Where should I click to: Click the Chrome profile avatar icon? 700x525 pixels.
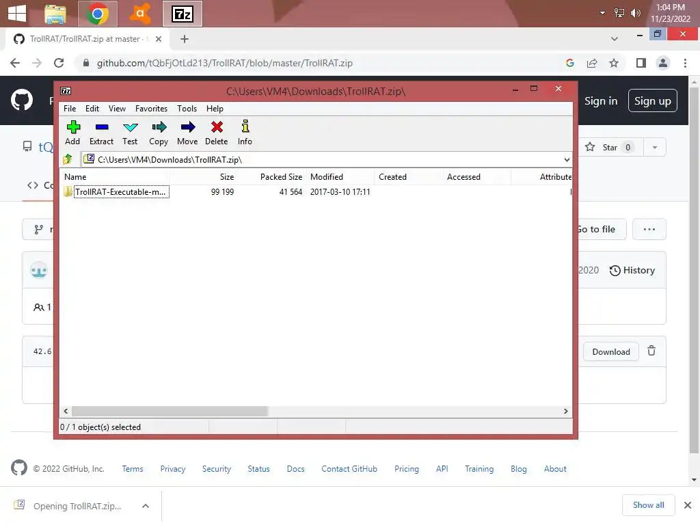click(x=663, y=63)
